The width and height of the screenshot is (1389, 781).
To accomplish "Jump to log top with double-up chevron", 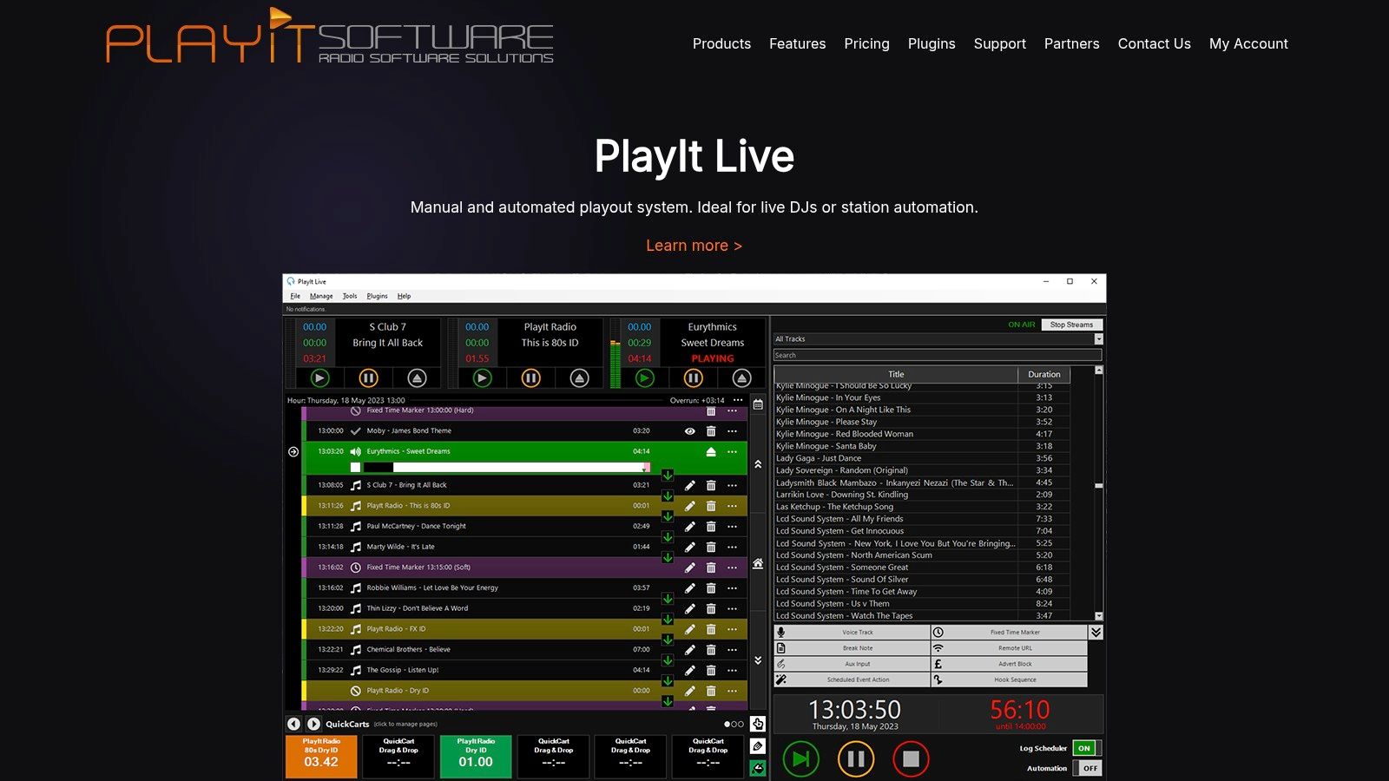I will click(758, 464).
